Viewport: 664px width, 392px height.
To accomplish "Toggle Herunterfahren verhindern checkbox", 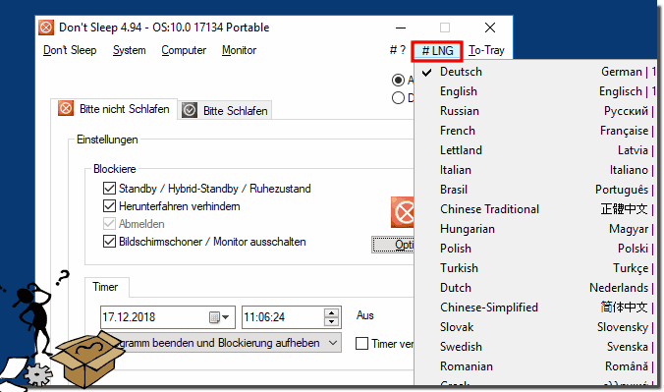I will tap(109, 206).
